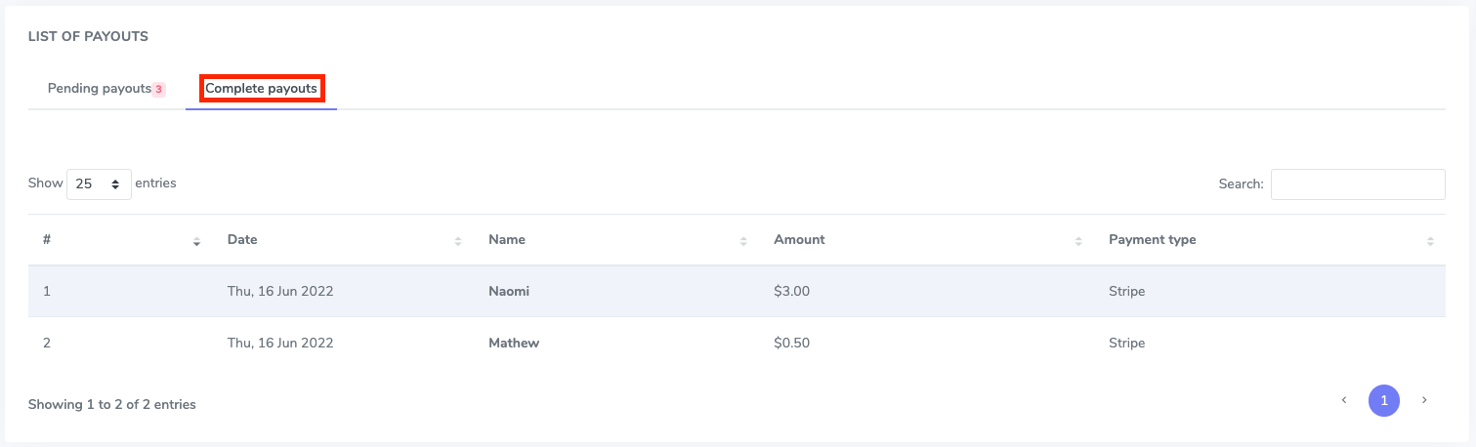This screenshot has width=1476, height=447.
Task: Click the pending payouts count badge
Action: click(159, 90)
